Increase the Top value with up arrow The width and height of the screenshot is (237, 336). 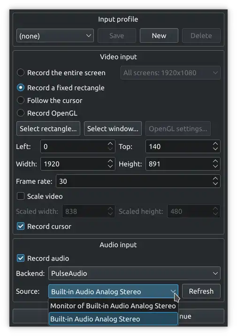[215, 144]
